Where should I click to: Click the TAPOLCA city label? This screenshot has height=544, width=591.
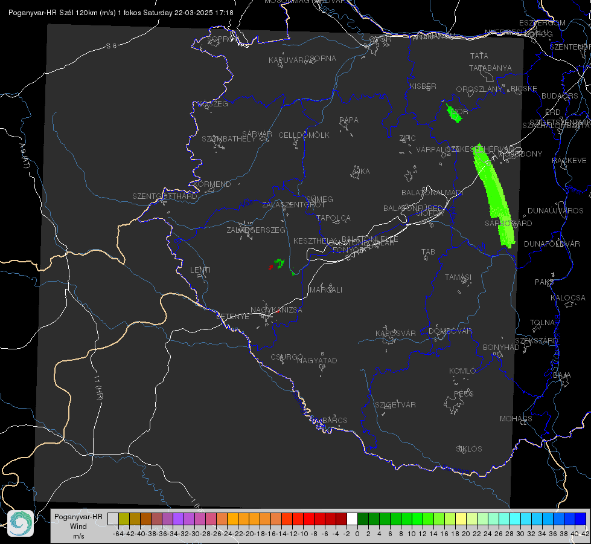333,218
